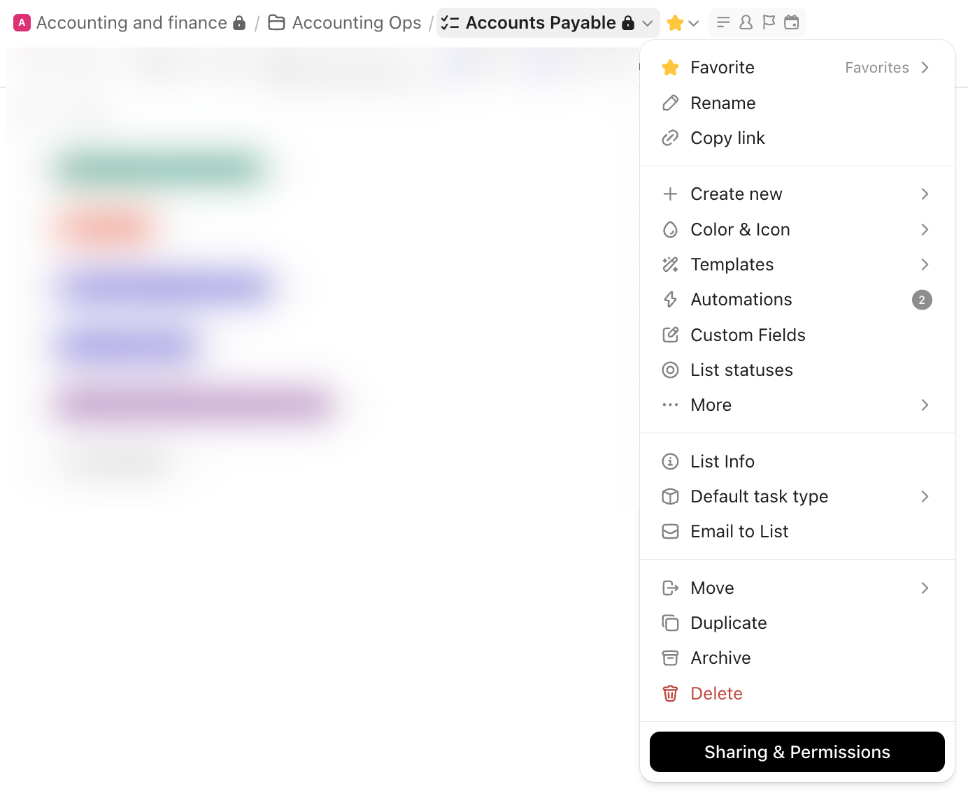This screenshot has width=968, height=791.
Task: Select the Email to List envelope icon
Action: (x=670, y=531)
